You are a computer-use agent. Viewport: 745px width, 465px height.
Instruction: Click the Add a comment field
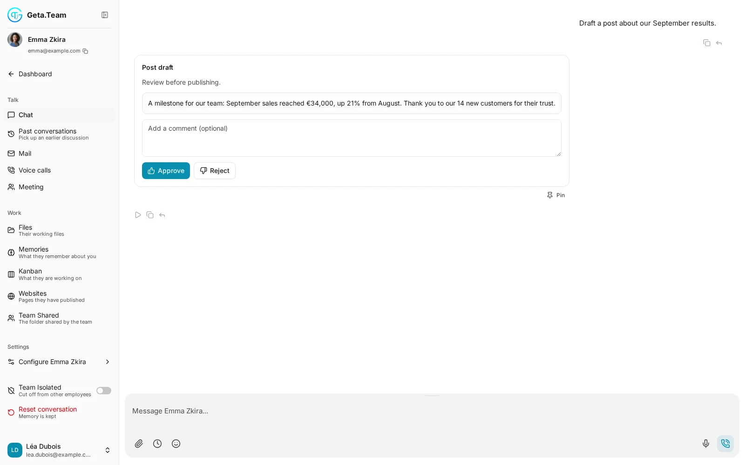[352, 138]
